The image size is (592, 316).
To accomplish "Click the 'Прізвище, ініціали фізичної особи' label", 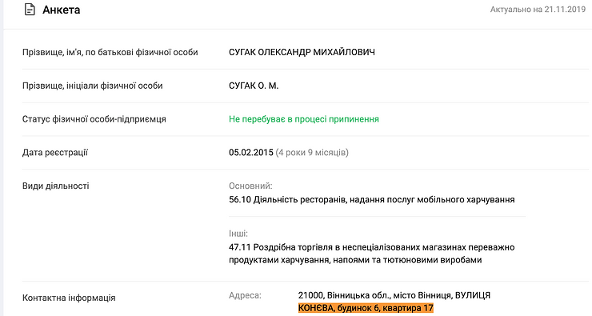I will (x=93, y=86).
